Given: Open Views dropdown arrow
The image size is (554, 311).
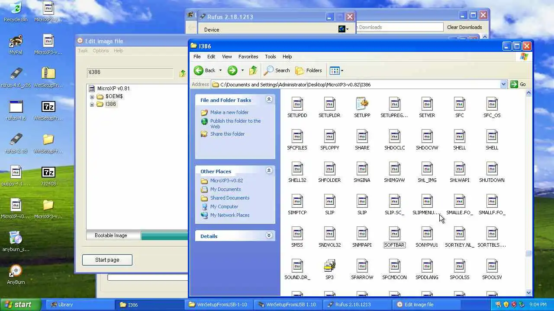Looking at the screenshot, I should 342,70.
